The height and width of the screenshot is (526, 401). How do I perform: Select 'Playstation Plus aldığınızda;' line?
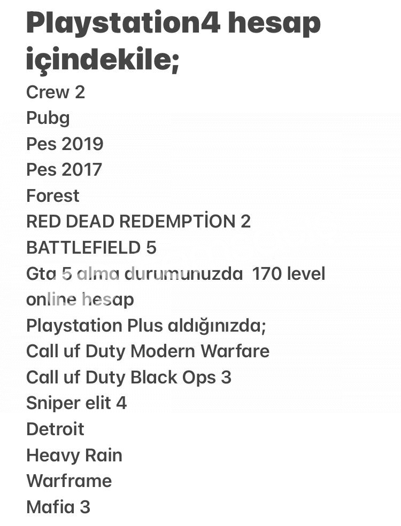146,326
